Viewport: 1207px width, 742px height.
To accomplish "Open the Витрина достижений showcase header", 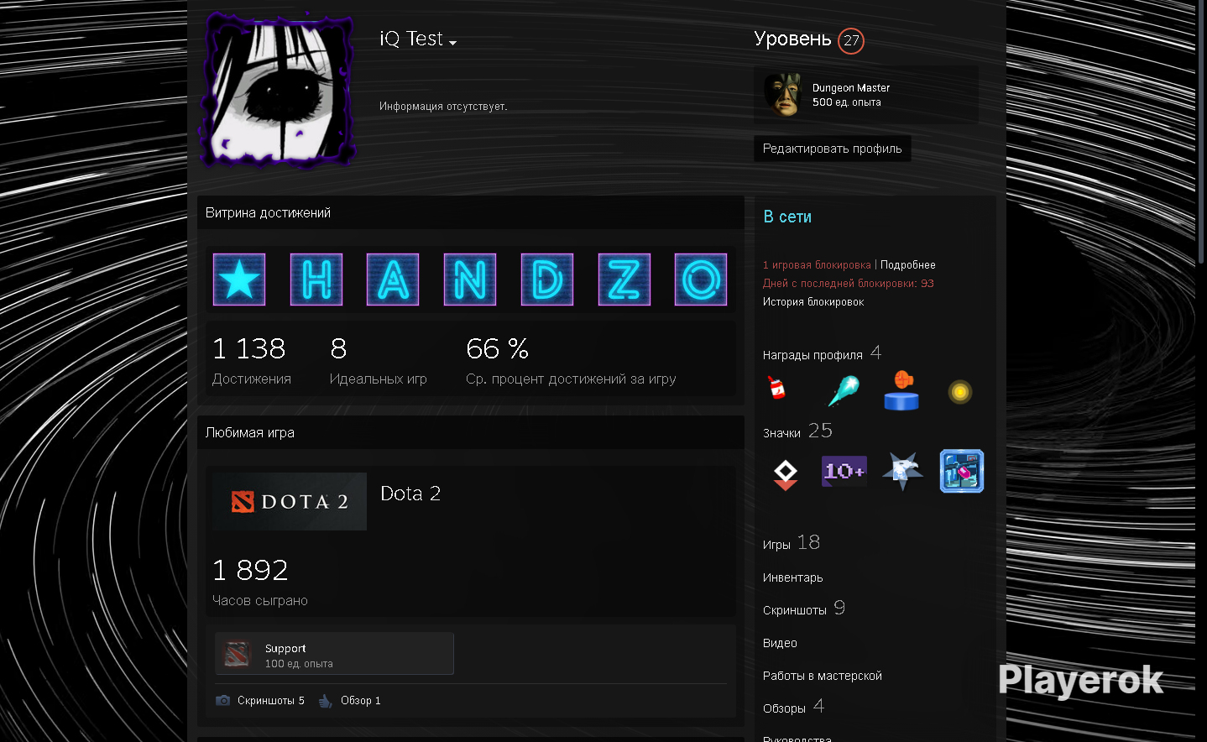I will [x=471, y=213].
